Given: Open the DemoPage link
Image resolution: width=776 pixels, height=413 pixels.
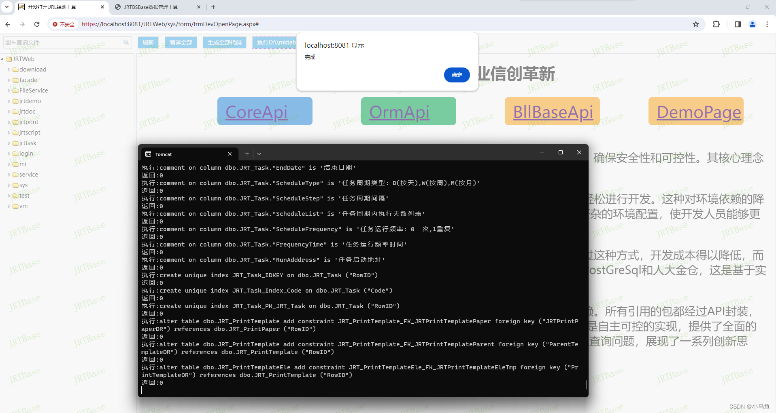Looking at the screenshot, I should 699,112.
